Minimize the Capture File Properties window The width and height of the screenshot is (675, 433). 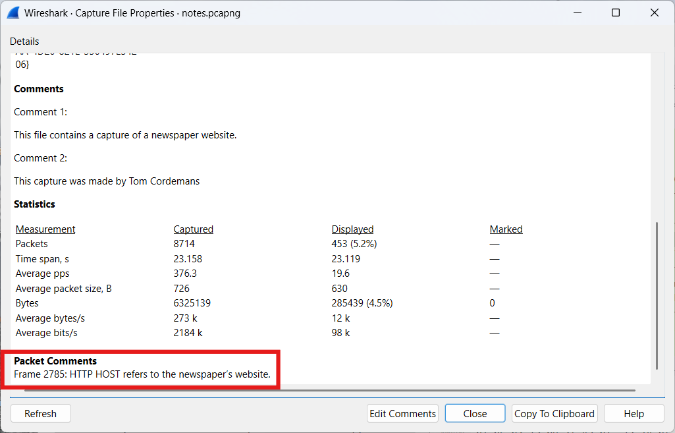point(578,13)
